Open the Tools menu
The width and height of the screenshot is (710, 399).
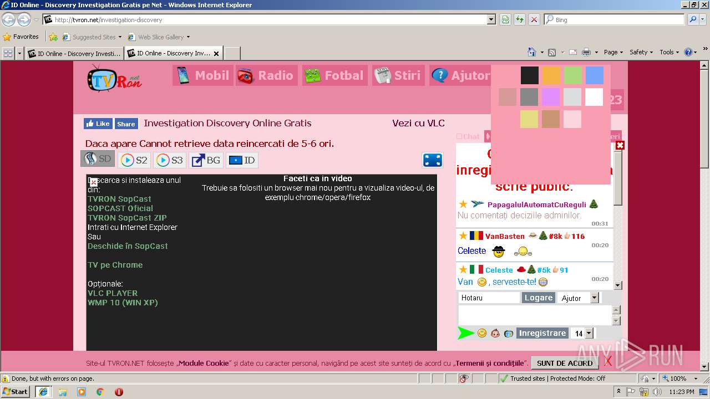(669, 52)
